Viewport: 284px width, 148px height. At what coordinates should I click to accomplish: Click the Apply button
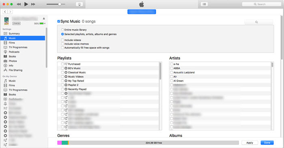click(250, 143)
